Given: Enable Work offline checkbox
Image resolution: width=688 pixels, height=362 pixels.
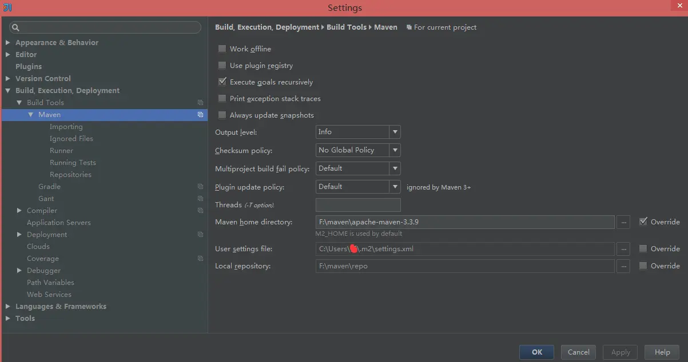Looking at the screenshot, I should coord(222,49).
